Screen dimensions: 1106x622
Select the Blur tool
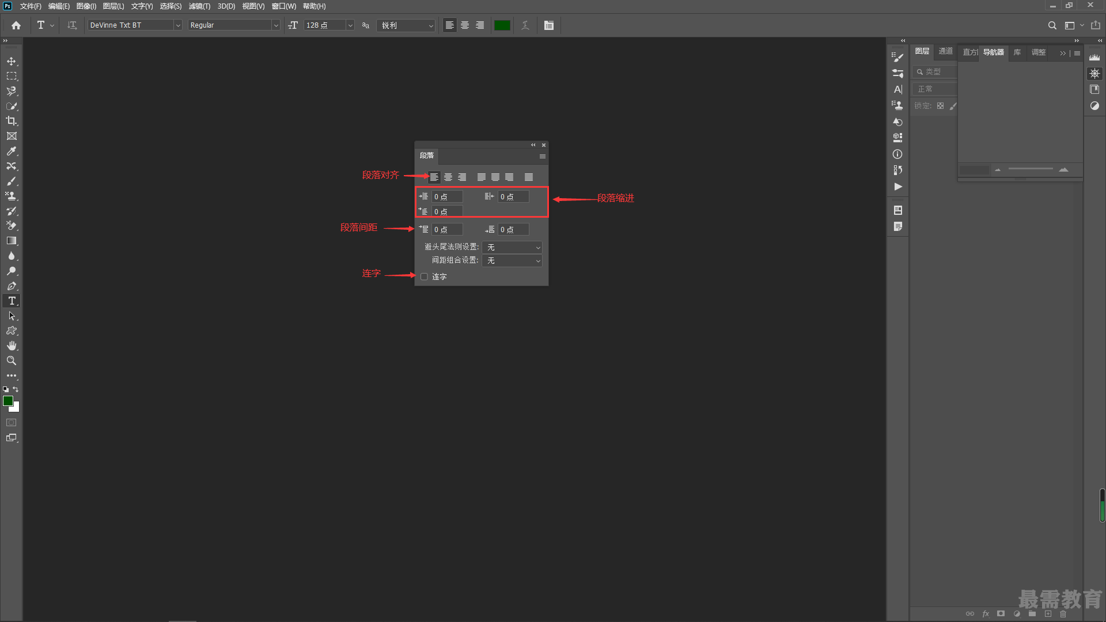12,256
